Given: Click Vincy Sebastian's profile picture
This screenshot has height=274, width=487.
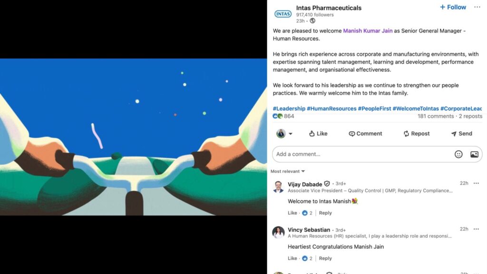Looking at the screenshot, I should (278, 232).
